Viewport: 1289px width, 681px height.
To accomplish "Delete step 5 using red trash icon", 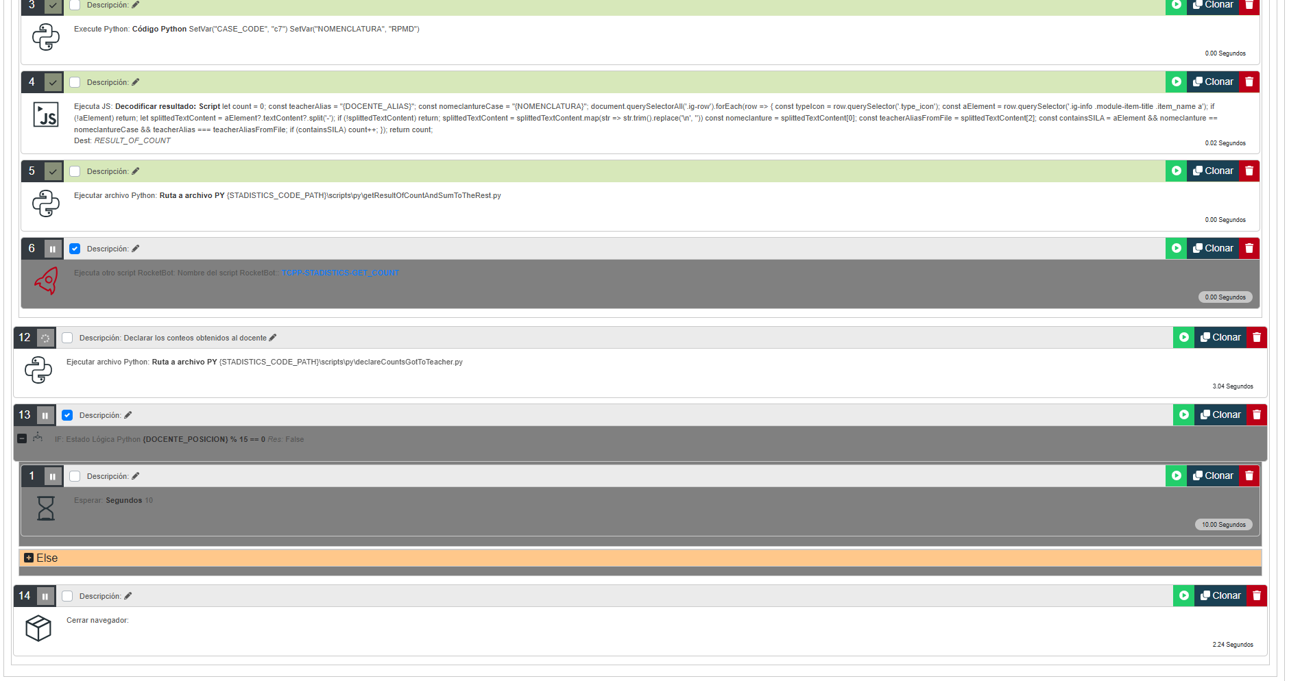I will (1249, 171).
